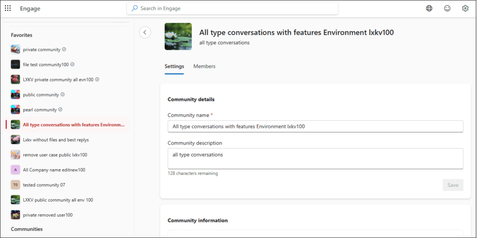Open 'Lxkv without files and best replys'
This screenshot has height=238, width=477.
click(56, 139)
